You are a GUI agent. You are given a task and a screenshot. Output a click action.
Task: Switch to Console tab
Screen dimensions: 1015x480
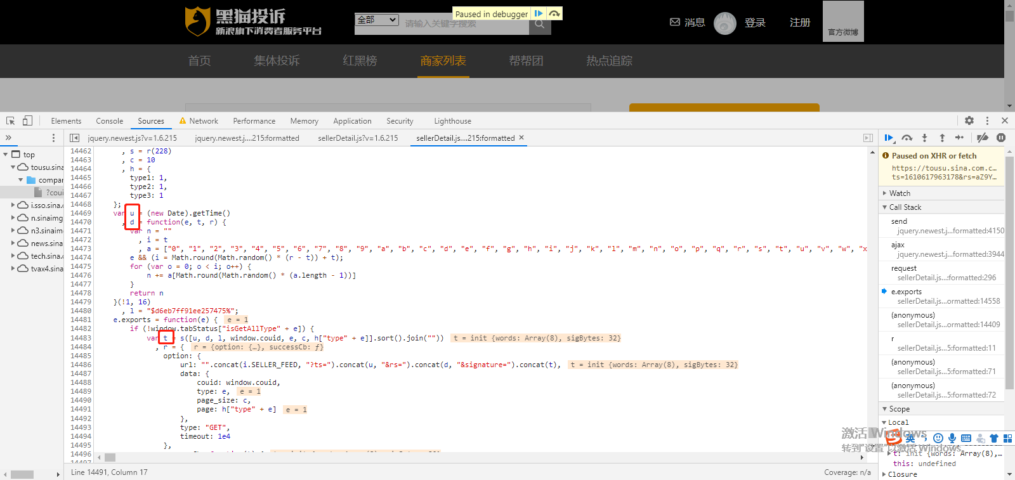109,121
